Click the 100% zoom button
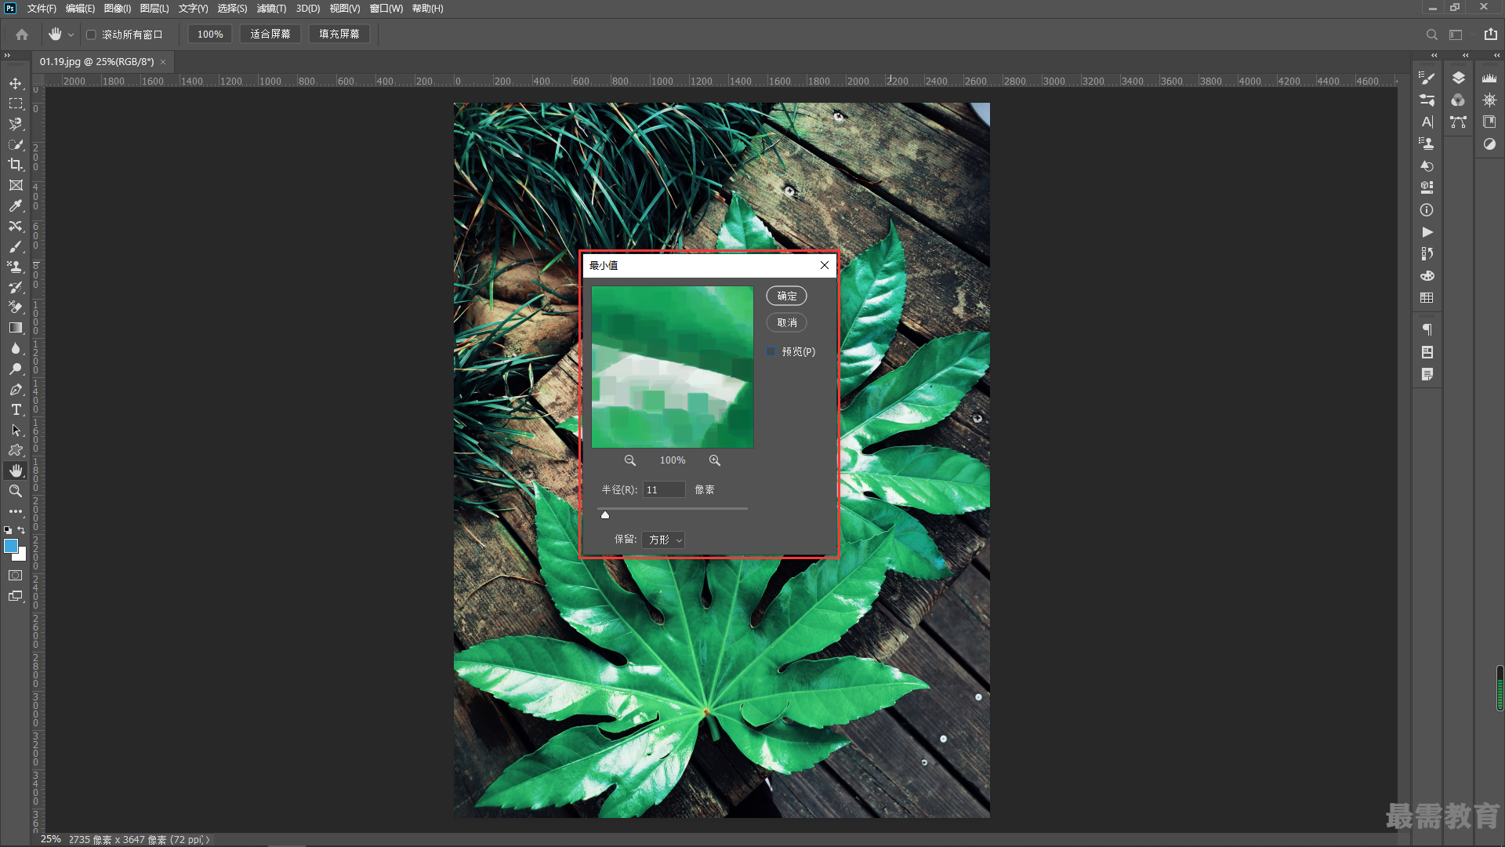The image size is (1505, 847). pyautogui.click(x=210, y=35)
